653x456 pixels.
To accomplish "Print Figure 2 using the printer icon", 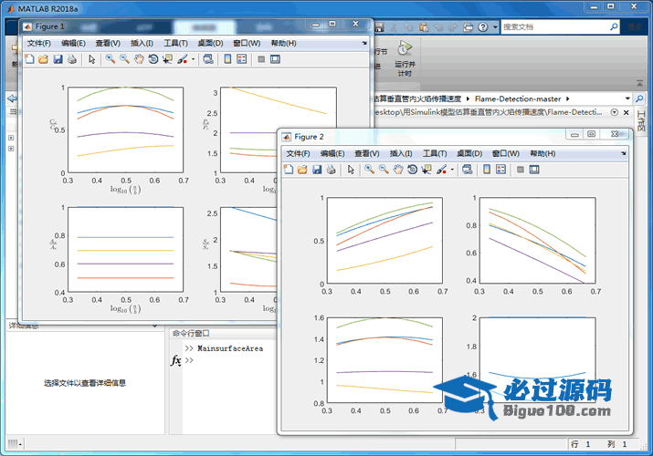I will tap(332, 170).
